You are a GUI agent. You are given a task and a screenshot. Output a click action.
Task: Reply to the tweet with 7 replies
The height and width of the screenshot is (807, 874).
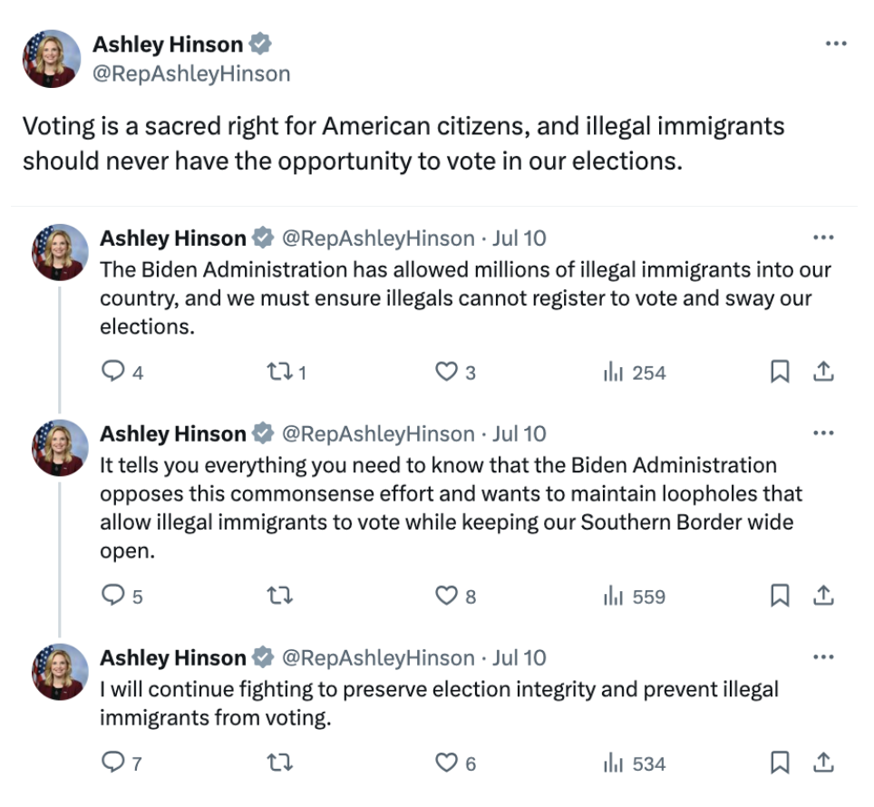[x=112, y=763]
